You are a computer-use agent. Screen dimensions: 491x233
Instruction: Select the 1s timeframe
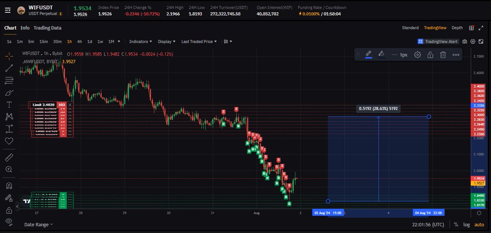click(x=9, y=42)
